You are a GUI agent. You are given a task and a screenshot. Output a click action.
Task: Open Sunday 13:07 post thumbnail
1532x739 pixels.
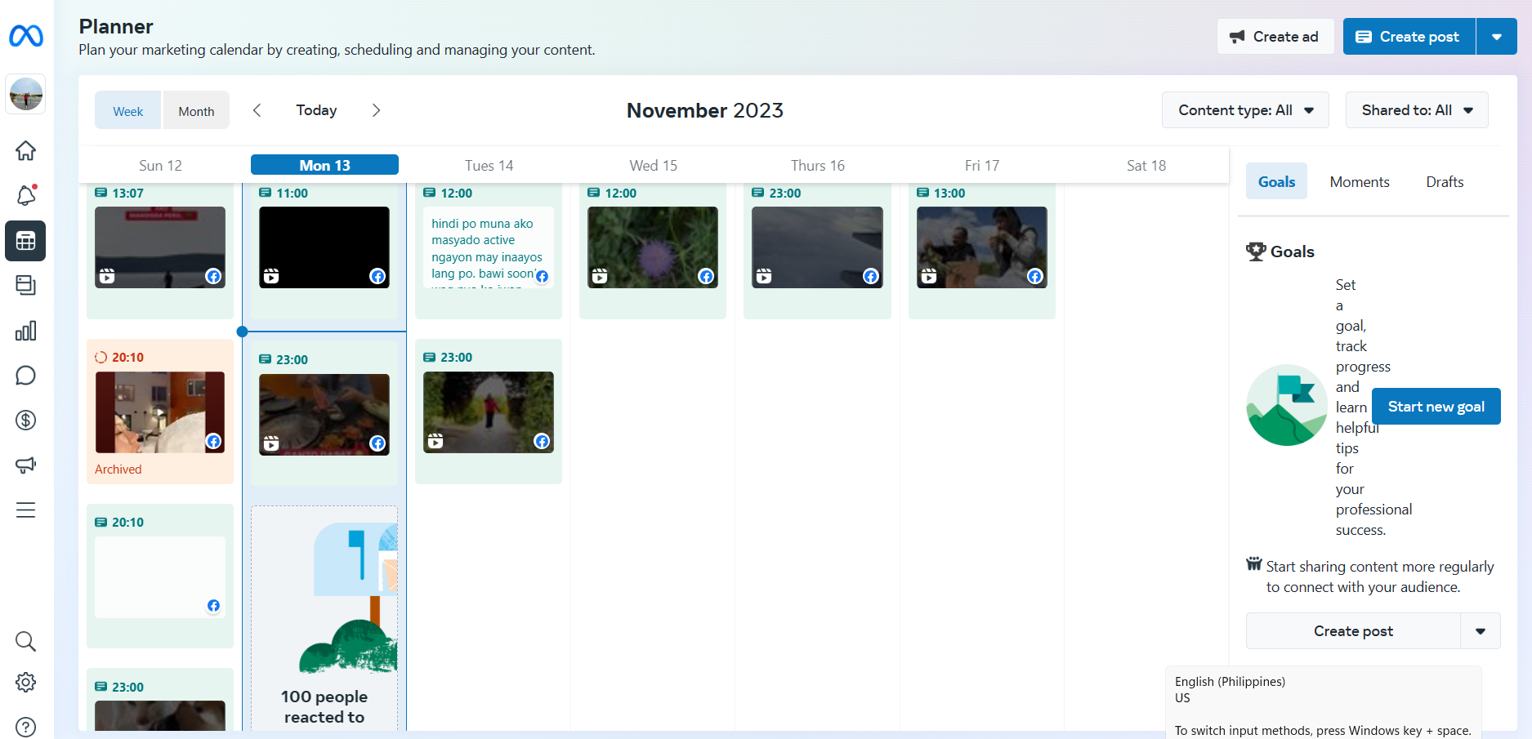160,247
